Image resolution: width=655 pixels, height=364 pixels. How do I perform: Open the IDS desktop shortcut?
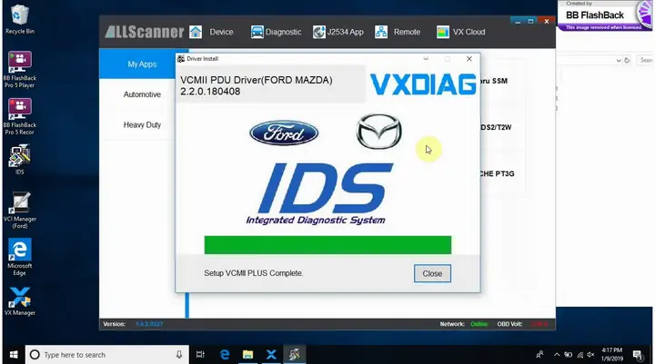(19, 160)
